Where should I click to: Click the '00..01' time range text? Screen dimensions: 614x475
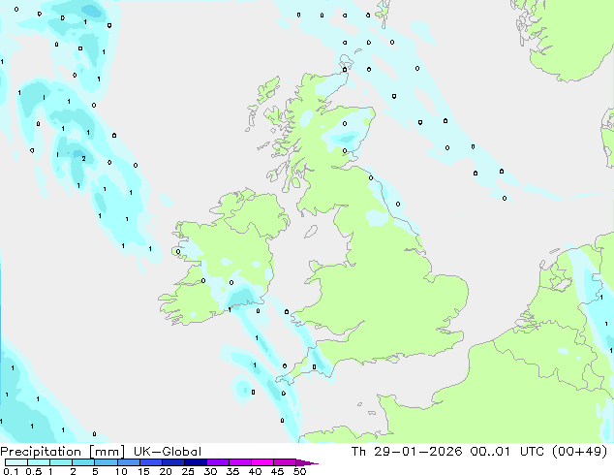[490, 452]
